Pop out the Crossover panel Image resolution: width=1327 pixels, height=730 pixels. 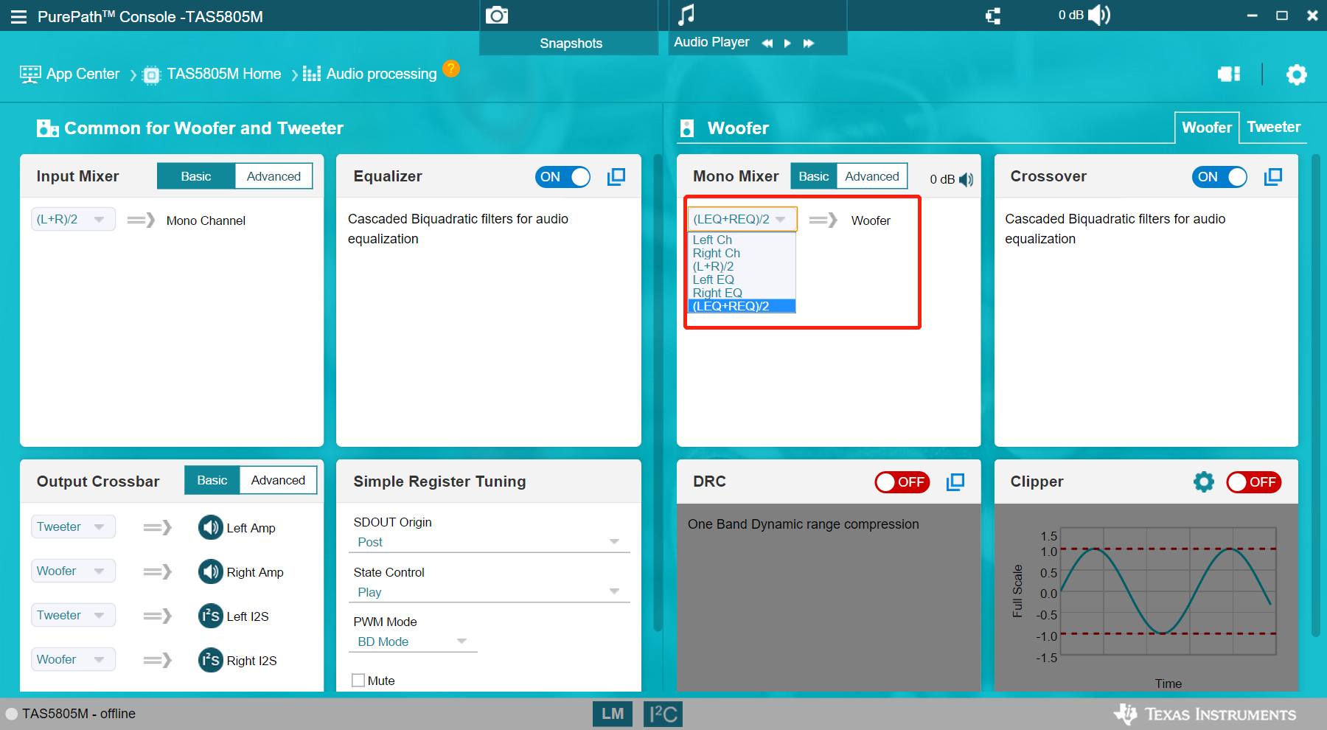pyautogui.click(x=1273, y=176)
